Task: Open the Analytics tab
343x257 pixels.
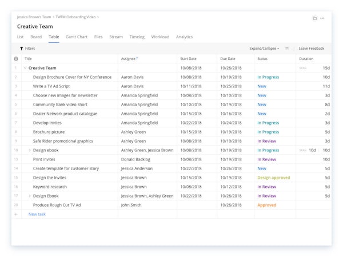Action: 185,37
